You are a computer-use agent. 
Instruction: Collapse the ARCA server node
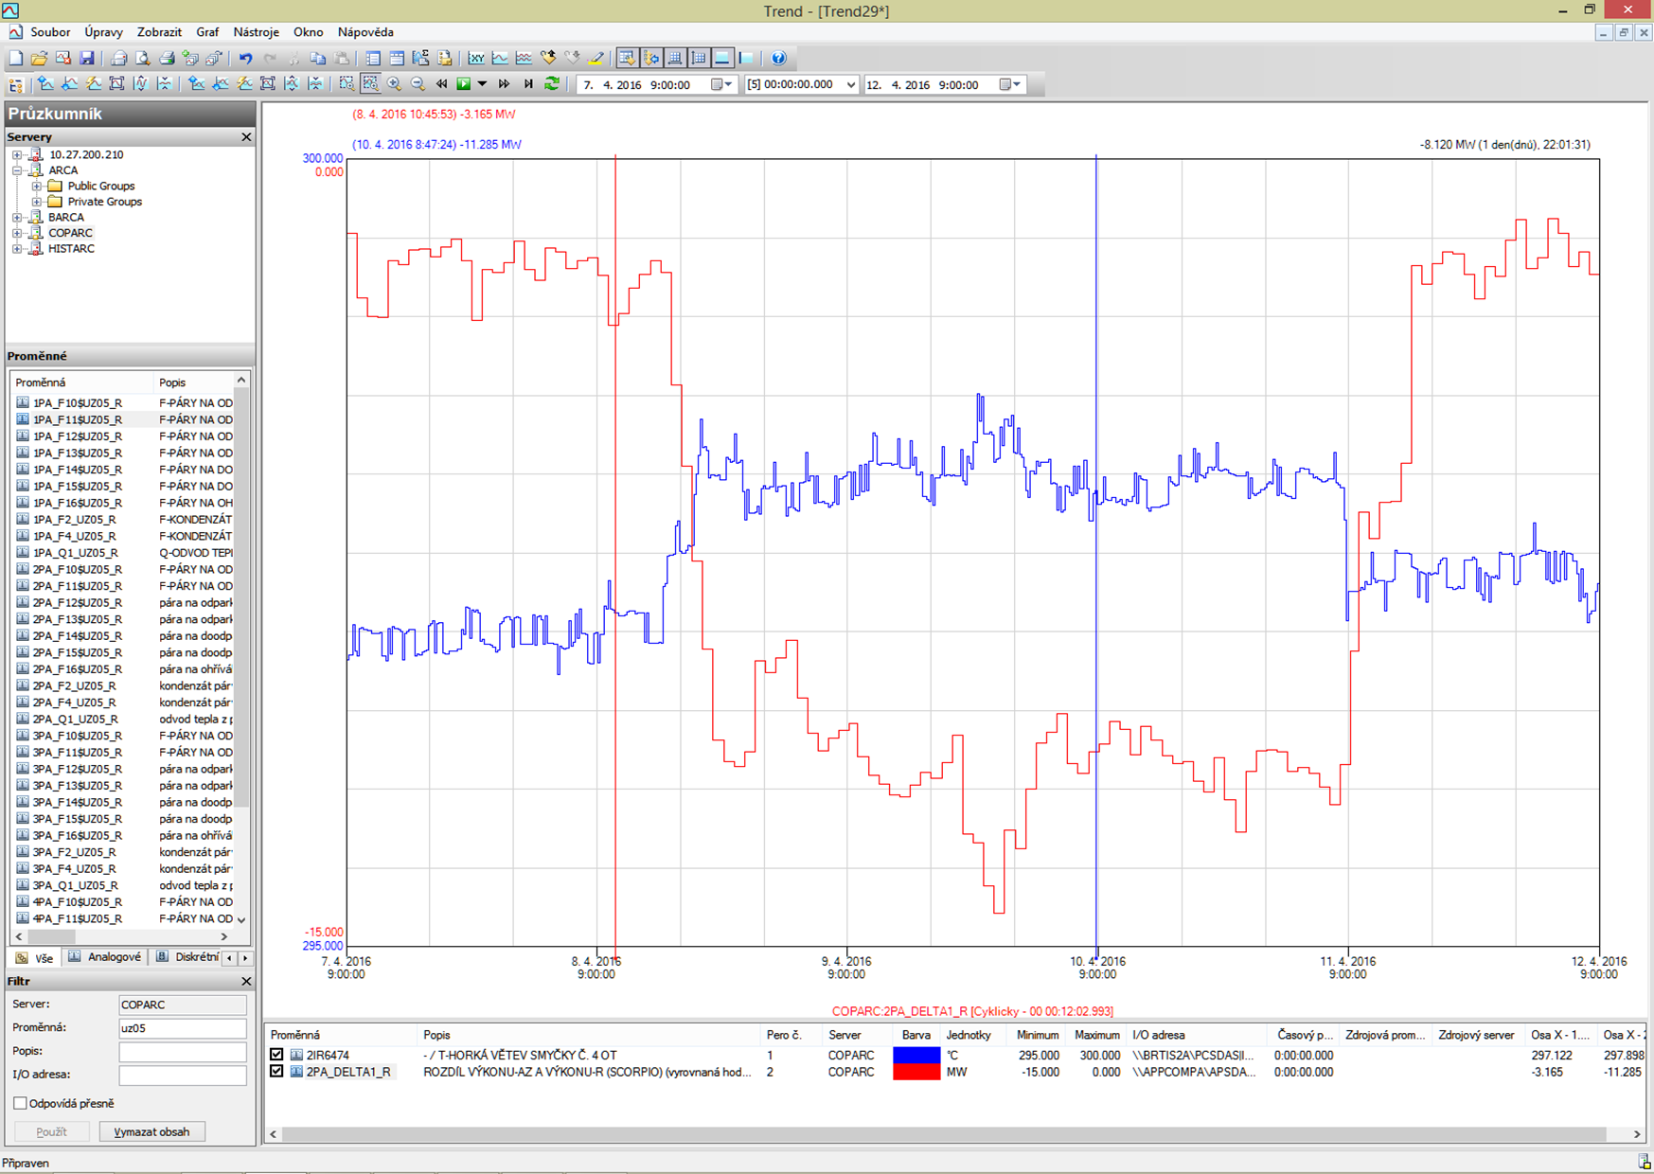[17, 170]
